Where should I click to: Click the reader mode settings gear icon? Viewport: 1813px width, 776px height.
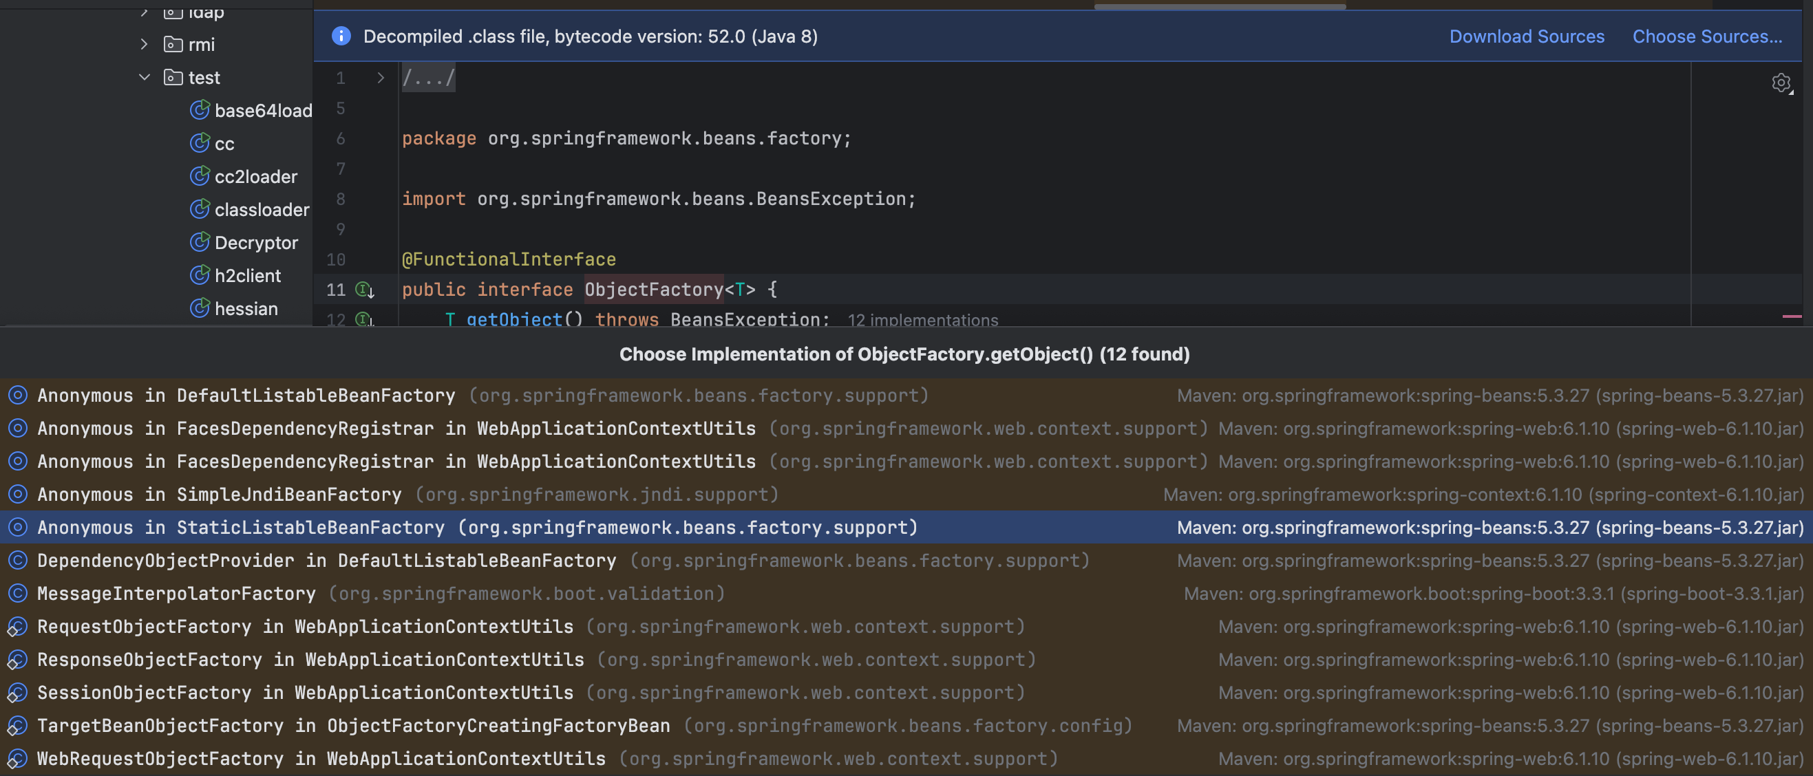(1781, 83)
